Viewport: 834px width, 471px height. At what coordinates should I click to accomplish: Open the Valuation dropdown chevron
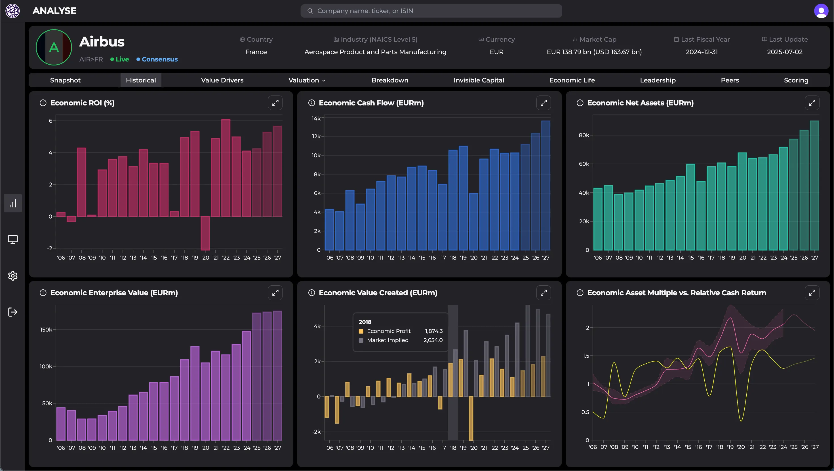pos(324,80)
